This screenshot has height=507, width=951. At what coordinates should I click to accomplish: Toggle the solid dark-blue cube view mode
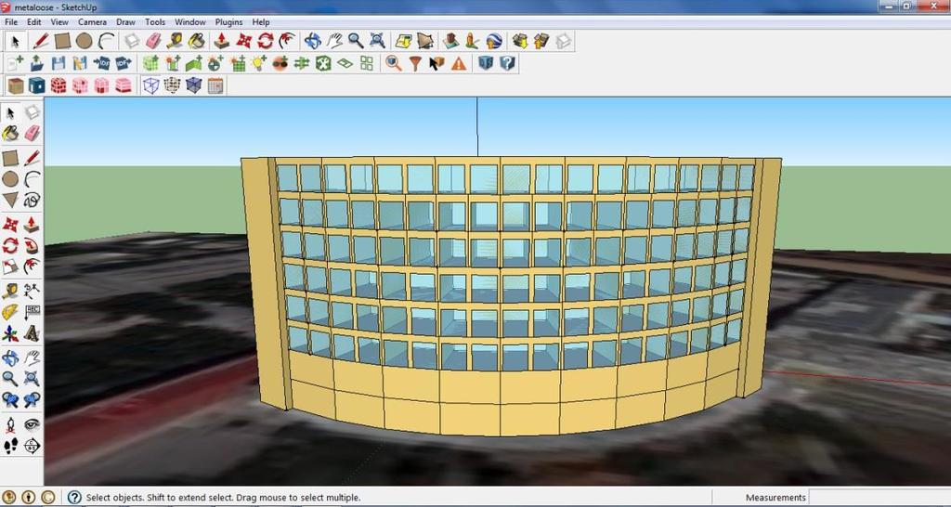pyautogui.click(x=193, y=85)
